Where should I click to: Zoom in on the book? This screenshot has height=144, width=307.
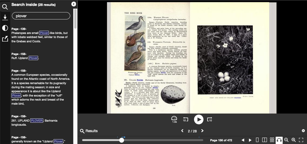pos(293,140)
